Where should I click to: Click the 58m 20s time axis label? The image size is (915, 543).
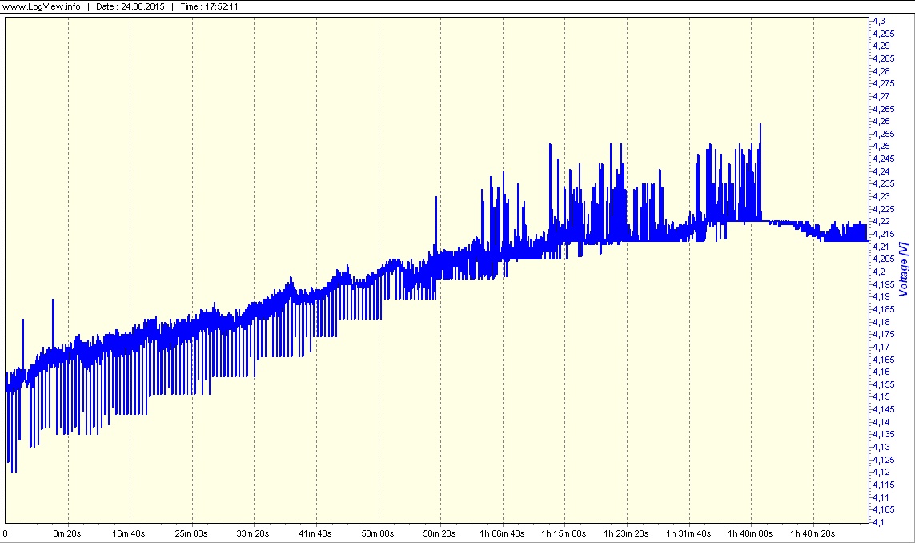[x=440, y=533]
